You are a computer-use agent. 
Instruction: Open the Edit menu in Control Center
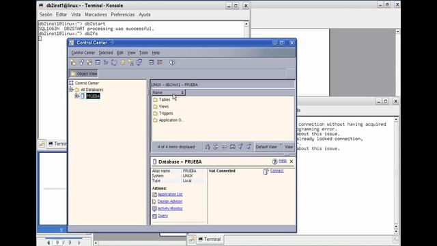pos(120,53)
